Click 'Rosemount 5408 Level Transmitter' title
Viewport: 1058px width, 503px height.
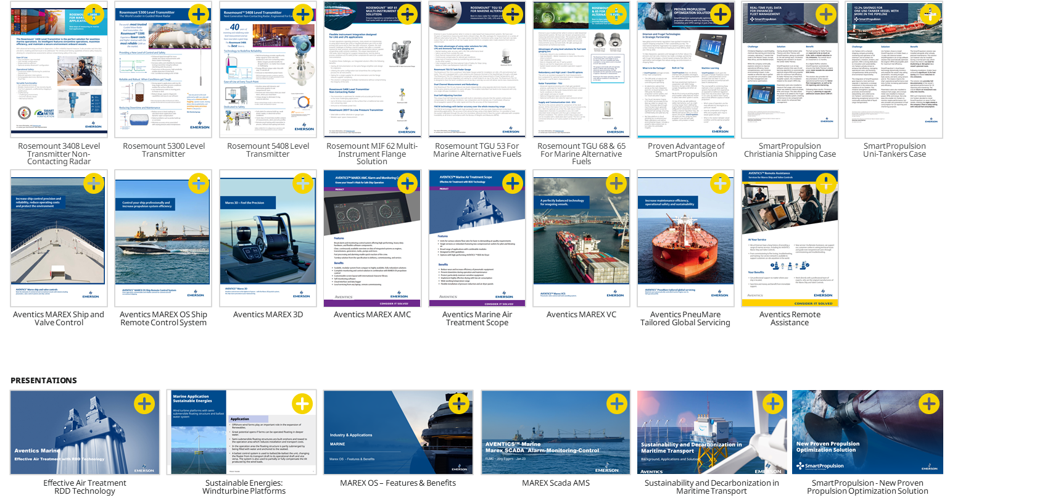268,150
